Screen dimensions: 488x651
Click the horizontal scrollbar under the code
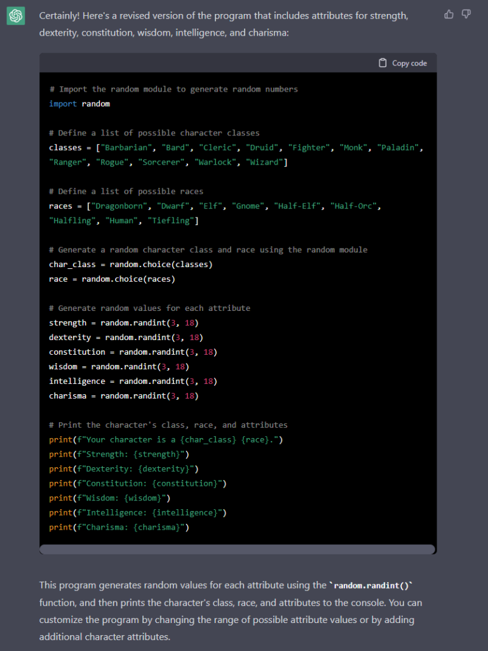coord(238,549)
